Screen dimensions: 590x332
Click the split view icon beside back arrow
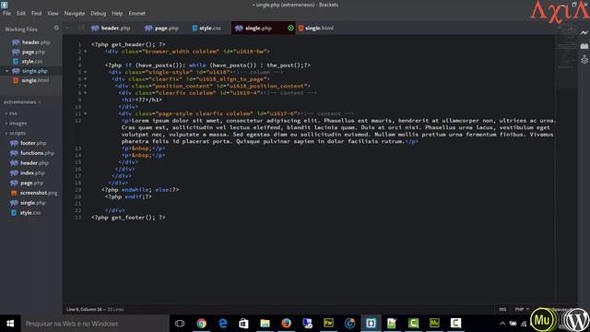point(81,28)
